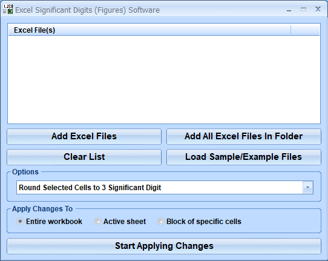The height and width of the screenshot is (261, 328).
Task: Clear the file list
Action: [x=84, y=157]
